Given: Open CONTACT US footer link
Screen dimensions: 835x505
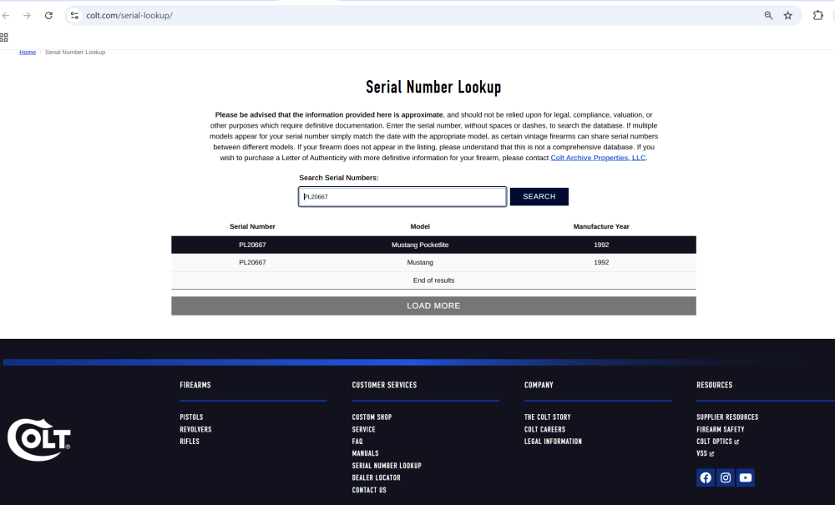Looking at the screenshot, I should click(x=369, y=490).
